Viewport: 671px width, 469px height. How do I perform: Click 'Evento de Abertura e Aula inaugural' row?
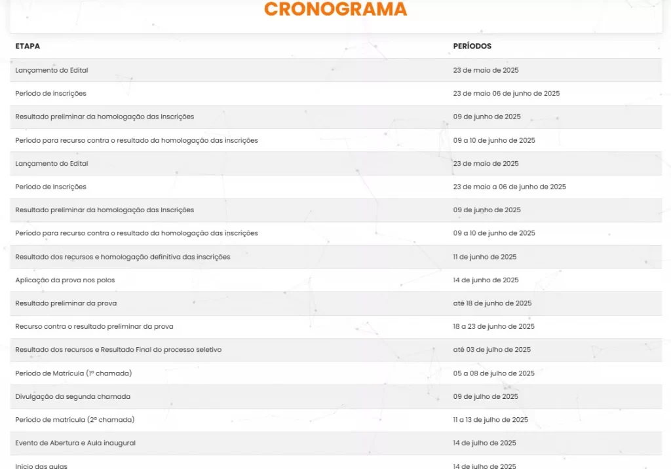75,443
